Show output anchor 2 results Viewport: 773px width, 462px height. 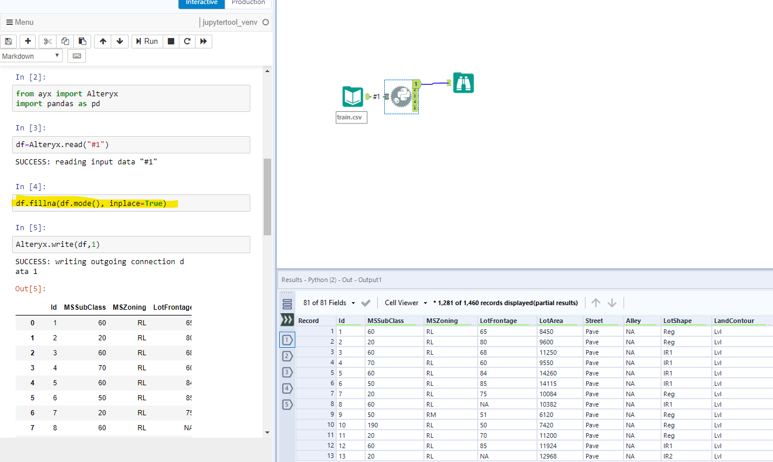point(287,356)
